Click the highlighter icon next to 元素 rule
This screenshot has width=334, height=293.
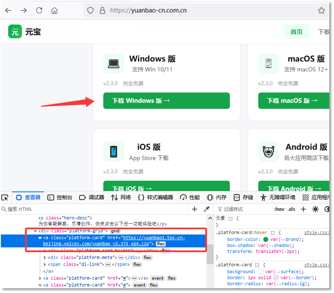[x=230, y=219]
